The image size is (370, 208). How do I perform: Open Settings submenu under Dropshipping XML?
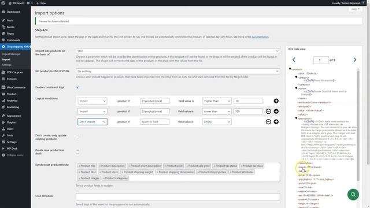click(x=6, y=65)
